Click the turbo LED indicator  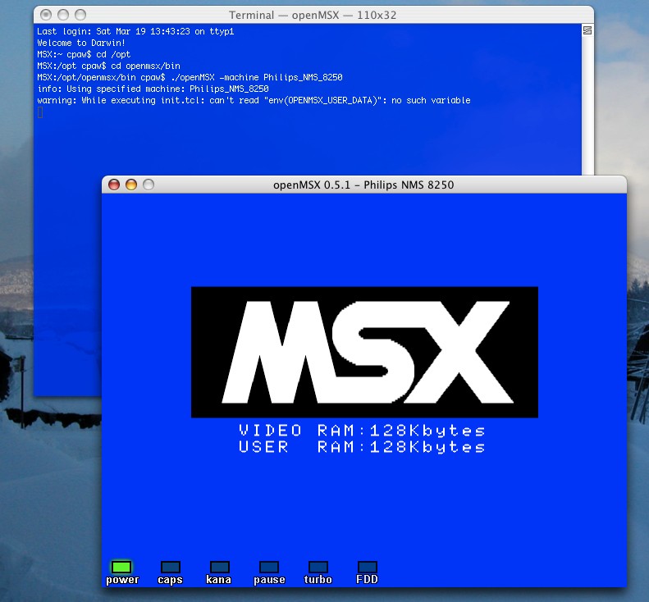click(x=318, y=567)
